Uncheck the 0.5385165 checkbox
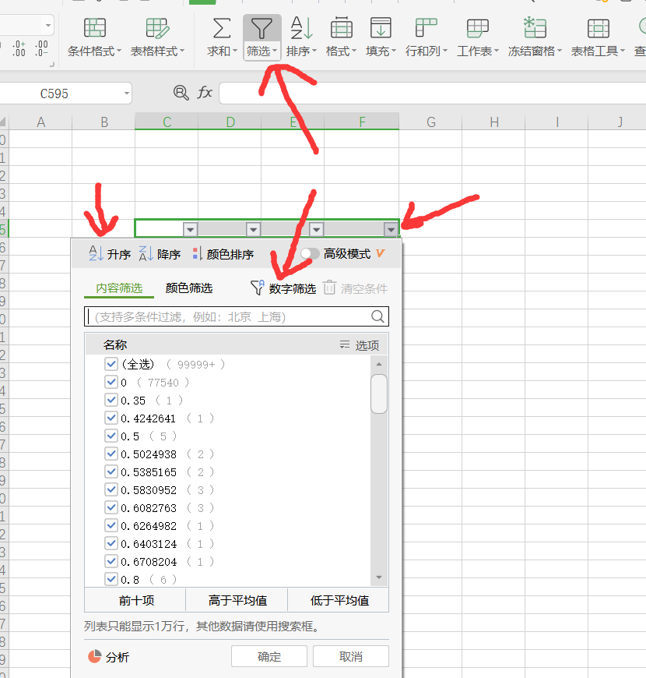This screenshot has height=678, width=646. (x=111, y=471)
